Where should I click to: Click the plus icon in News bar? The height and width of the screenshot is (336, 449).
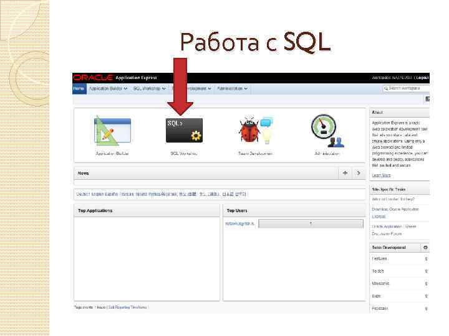[345, 173]
